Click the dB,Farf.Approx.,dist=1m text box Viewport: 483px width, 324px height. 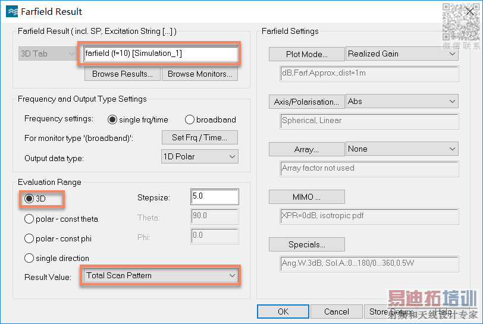click(x=369, y=73)
